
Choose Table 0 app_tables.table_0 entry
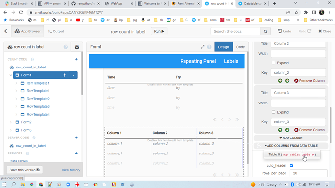click(x=292, y=154)
